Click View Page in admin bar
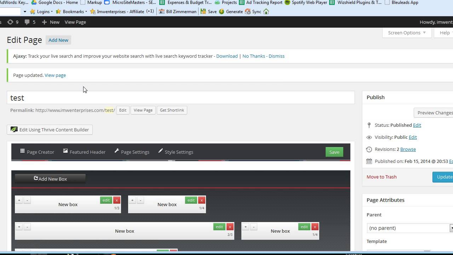 click(x=75, y=22)
